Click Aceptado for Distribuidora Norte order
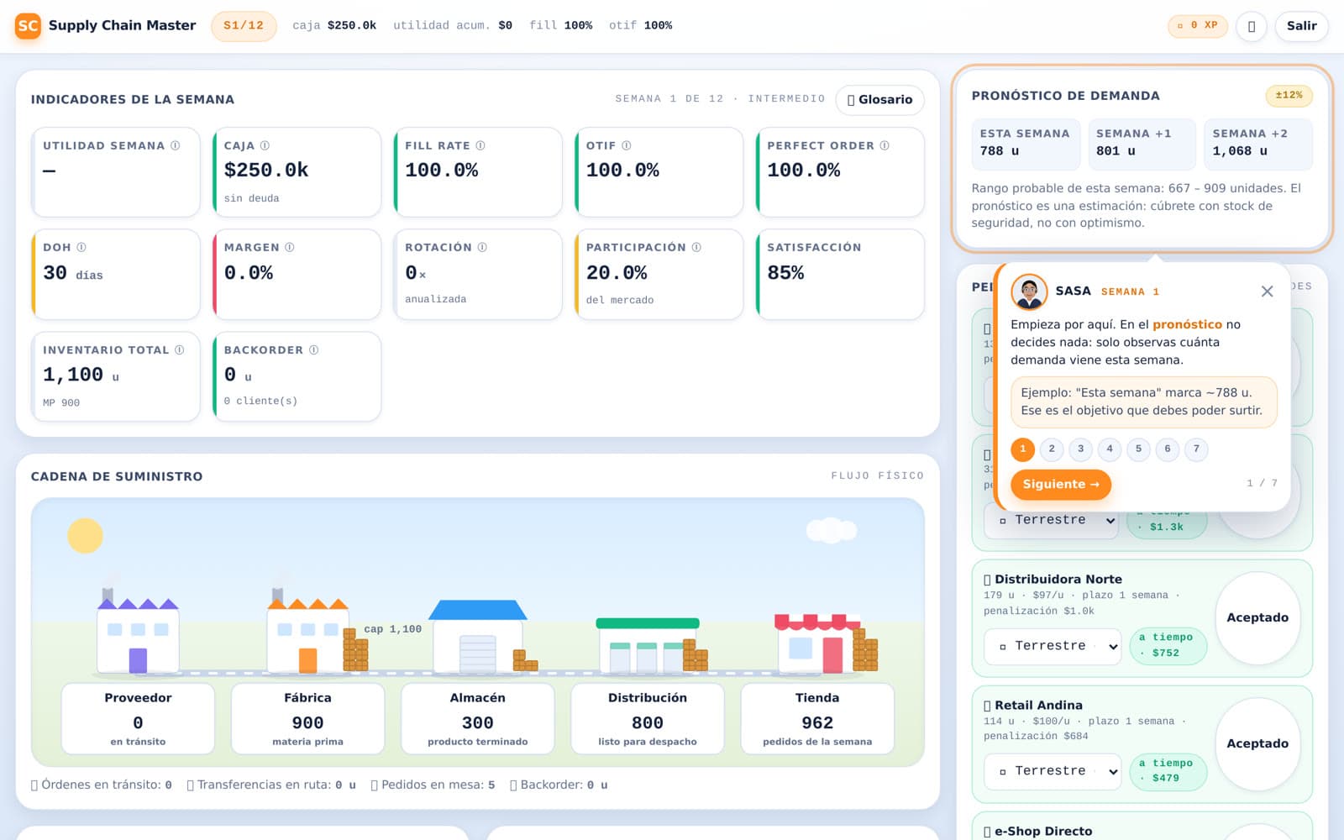Viewport: 1344px width, 840px height. pyautogui.click(x=1257, y=617)
